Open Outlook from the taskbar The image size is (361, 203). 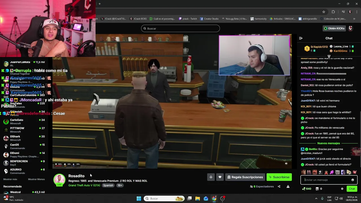pyautogui.click(x=206, y=198)
